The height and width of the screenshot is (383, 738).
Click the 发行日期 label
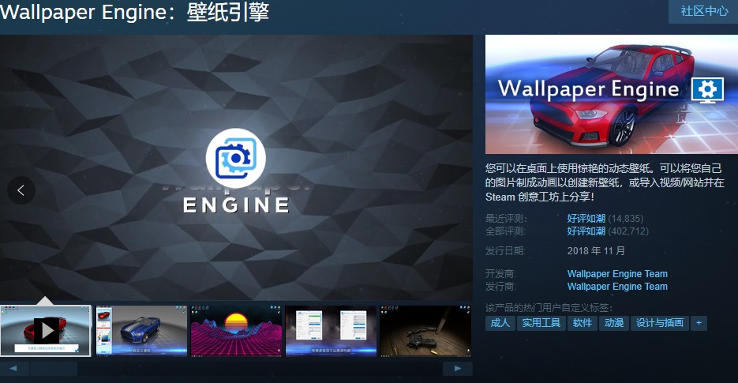(505, 250)
